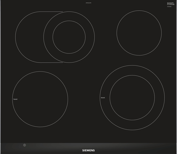
Task: Click the outer ring of the lower-right dual zone
Action: pyautogui.click(x=132, y=125)
